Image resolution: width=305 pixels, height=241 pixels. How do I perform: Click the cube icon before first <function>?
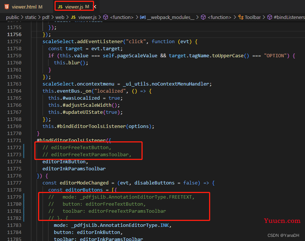(106, 17)
